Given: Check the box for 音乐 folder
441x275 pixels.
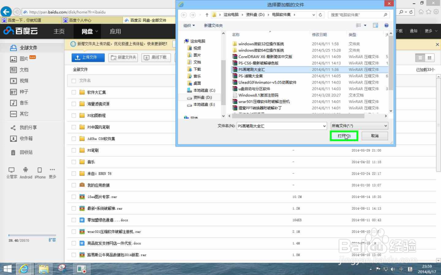Looking at the screenshot, I should [74, 162].
